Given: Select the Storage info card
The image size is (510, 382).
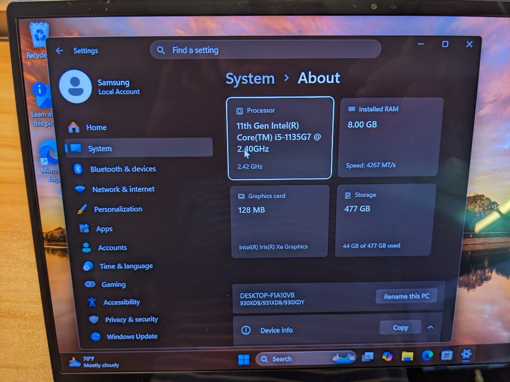Looking at the screenshot, I should tap(385, 220).
